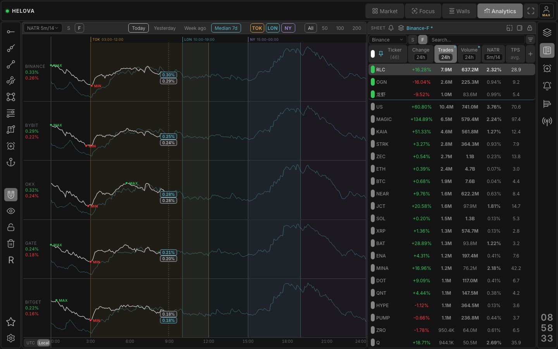Click the R reset tool icon
The width and height of the screenshot is (558, 349).
tap(11, 260)
